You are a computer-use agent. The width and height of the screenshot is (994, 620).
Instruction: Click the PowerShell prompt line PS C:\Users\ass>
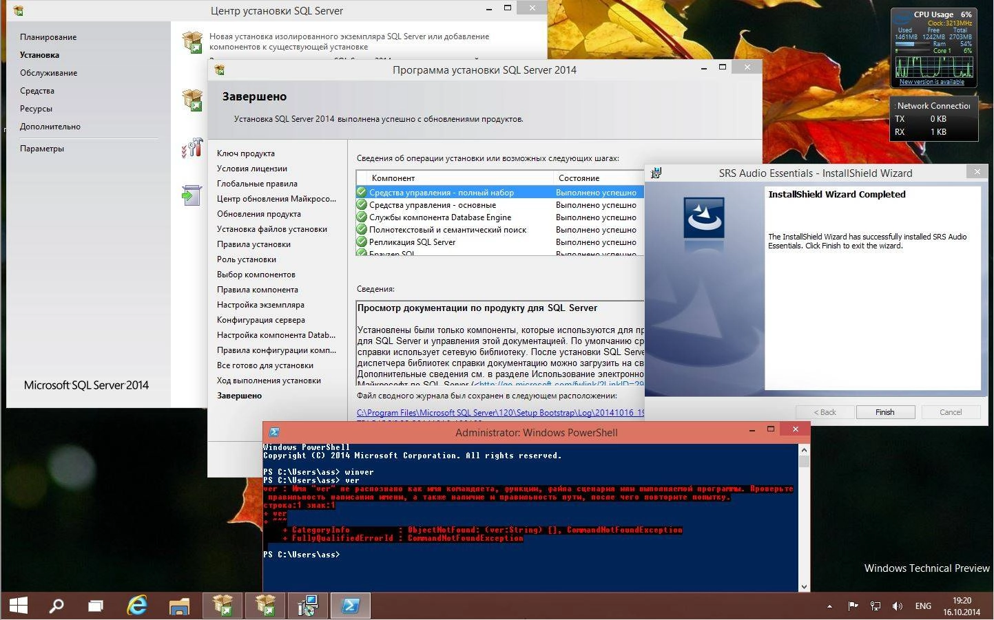(x=302, y=555)
